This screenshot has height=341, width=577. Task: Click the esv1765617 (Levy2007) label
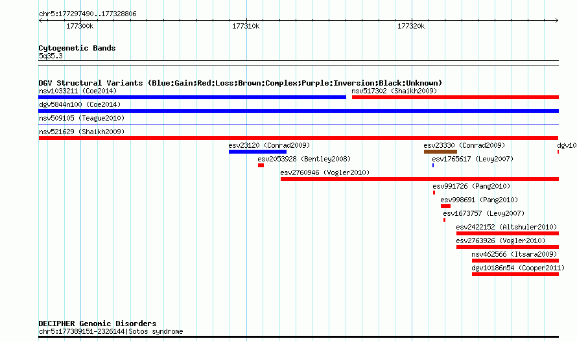473,159
